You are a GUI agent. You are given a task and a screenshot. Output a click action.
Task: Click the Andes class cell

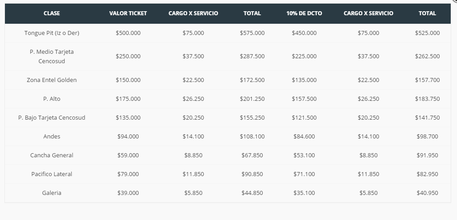[x=52, y=137]
